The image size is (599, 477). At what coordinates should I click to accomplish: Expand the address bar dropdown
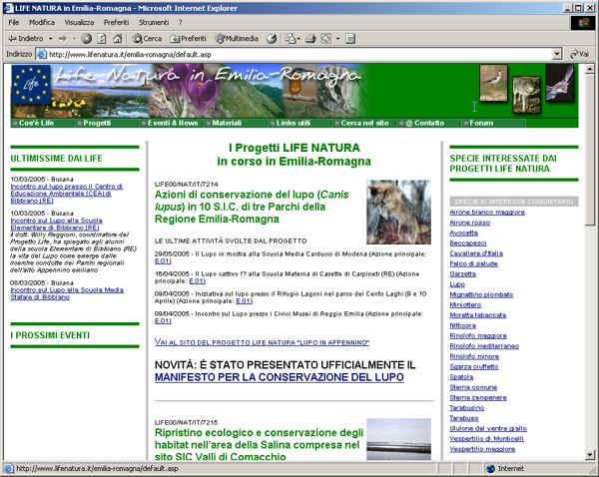click(x=557, y=54)
